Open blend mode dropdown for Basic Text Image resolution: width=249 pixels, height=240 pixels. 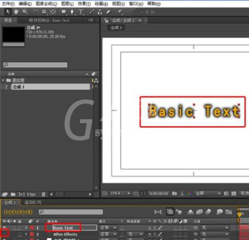(x=108, y=228)
